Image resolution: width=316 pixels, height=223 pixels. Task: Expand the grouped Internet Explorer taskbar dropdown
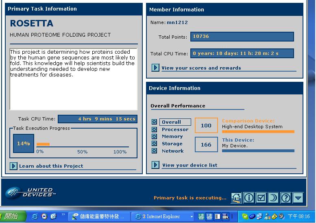click(x=192, y=216)
